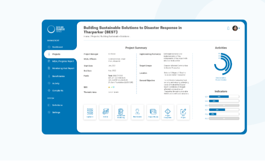Image resolution: width=265 pixels, height=162 pixels.
Task: Select Projects in the sidebar
Action: coord(56,54)
